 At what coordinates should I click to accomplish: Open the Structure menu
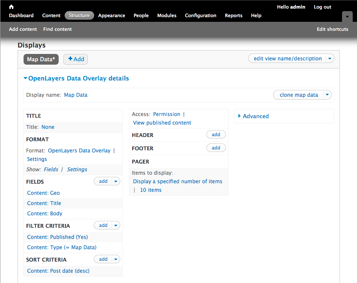coord(79,15)
